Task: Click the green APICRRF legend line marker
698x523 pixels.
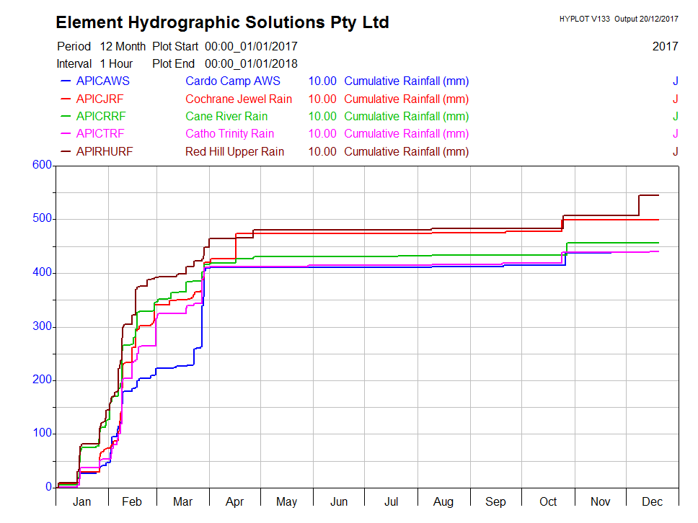Action: tap(66, 117)
